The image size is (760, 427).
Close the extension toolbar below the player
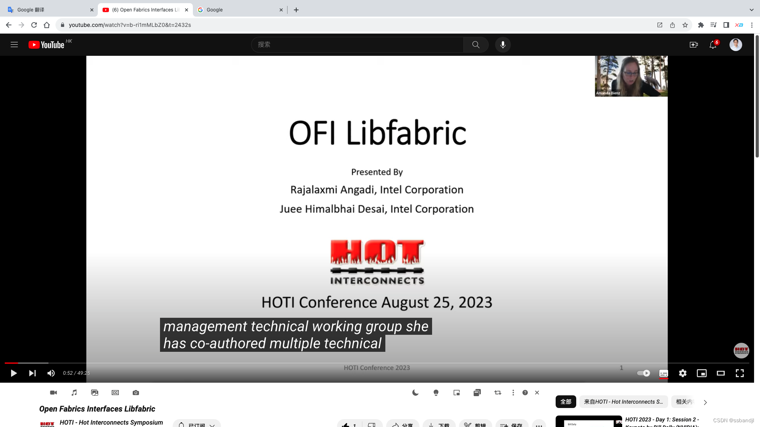click(x=537, y=393)
